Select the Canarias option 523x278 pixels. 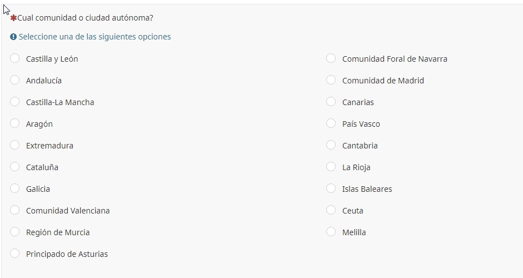[x=331, y=102]
